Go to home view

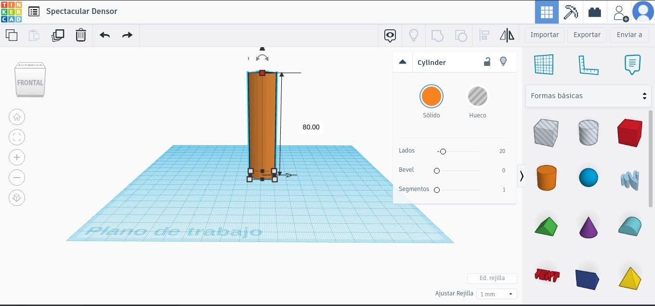point(17,117)
